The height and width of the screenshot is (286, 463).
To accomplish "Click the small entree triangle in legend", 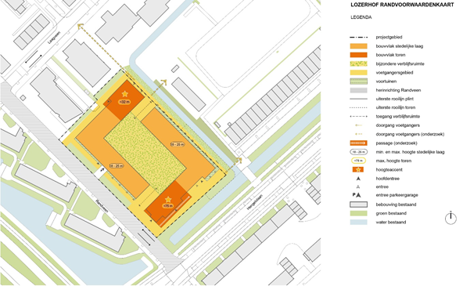I will click(358, 187).
